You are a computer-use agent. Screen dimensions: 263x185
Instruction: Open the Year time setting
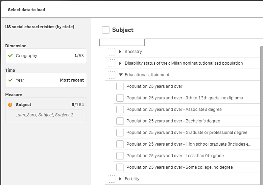pos(46,80)
